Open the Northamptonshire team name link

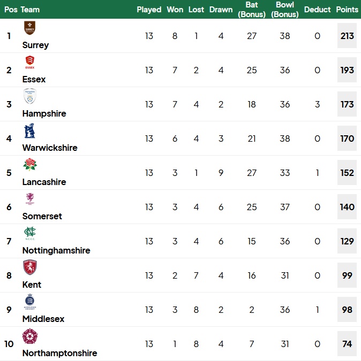click(59, 353)
